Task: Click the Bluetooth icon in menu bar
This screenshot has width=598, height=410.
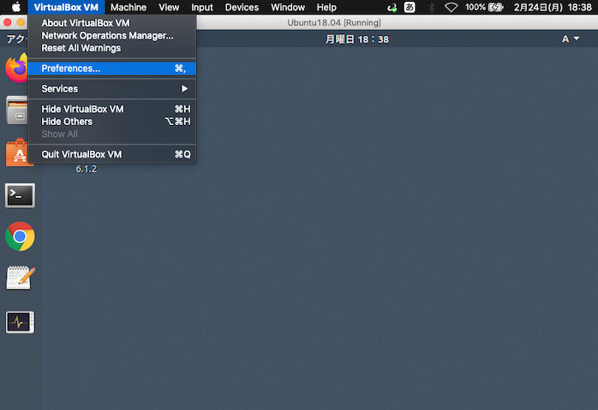Action: pos(431,7)
